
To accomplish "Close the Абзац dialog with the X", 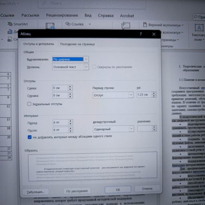I will pyautogui.click(x=154, y=34).
